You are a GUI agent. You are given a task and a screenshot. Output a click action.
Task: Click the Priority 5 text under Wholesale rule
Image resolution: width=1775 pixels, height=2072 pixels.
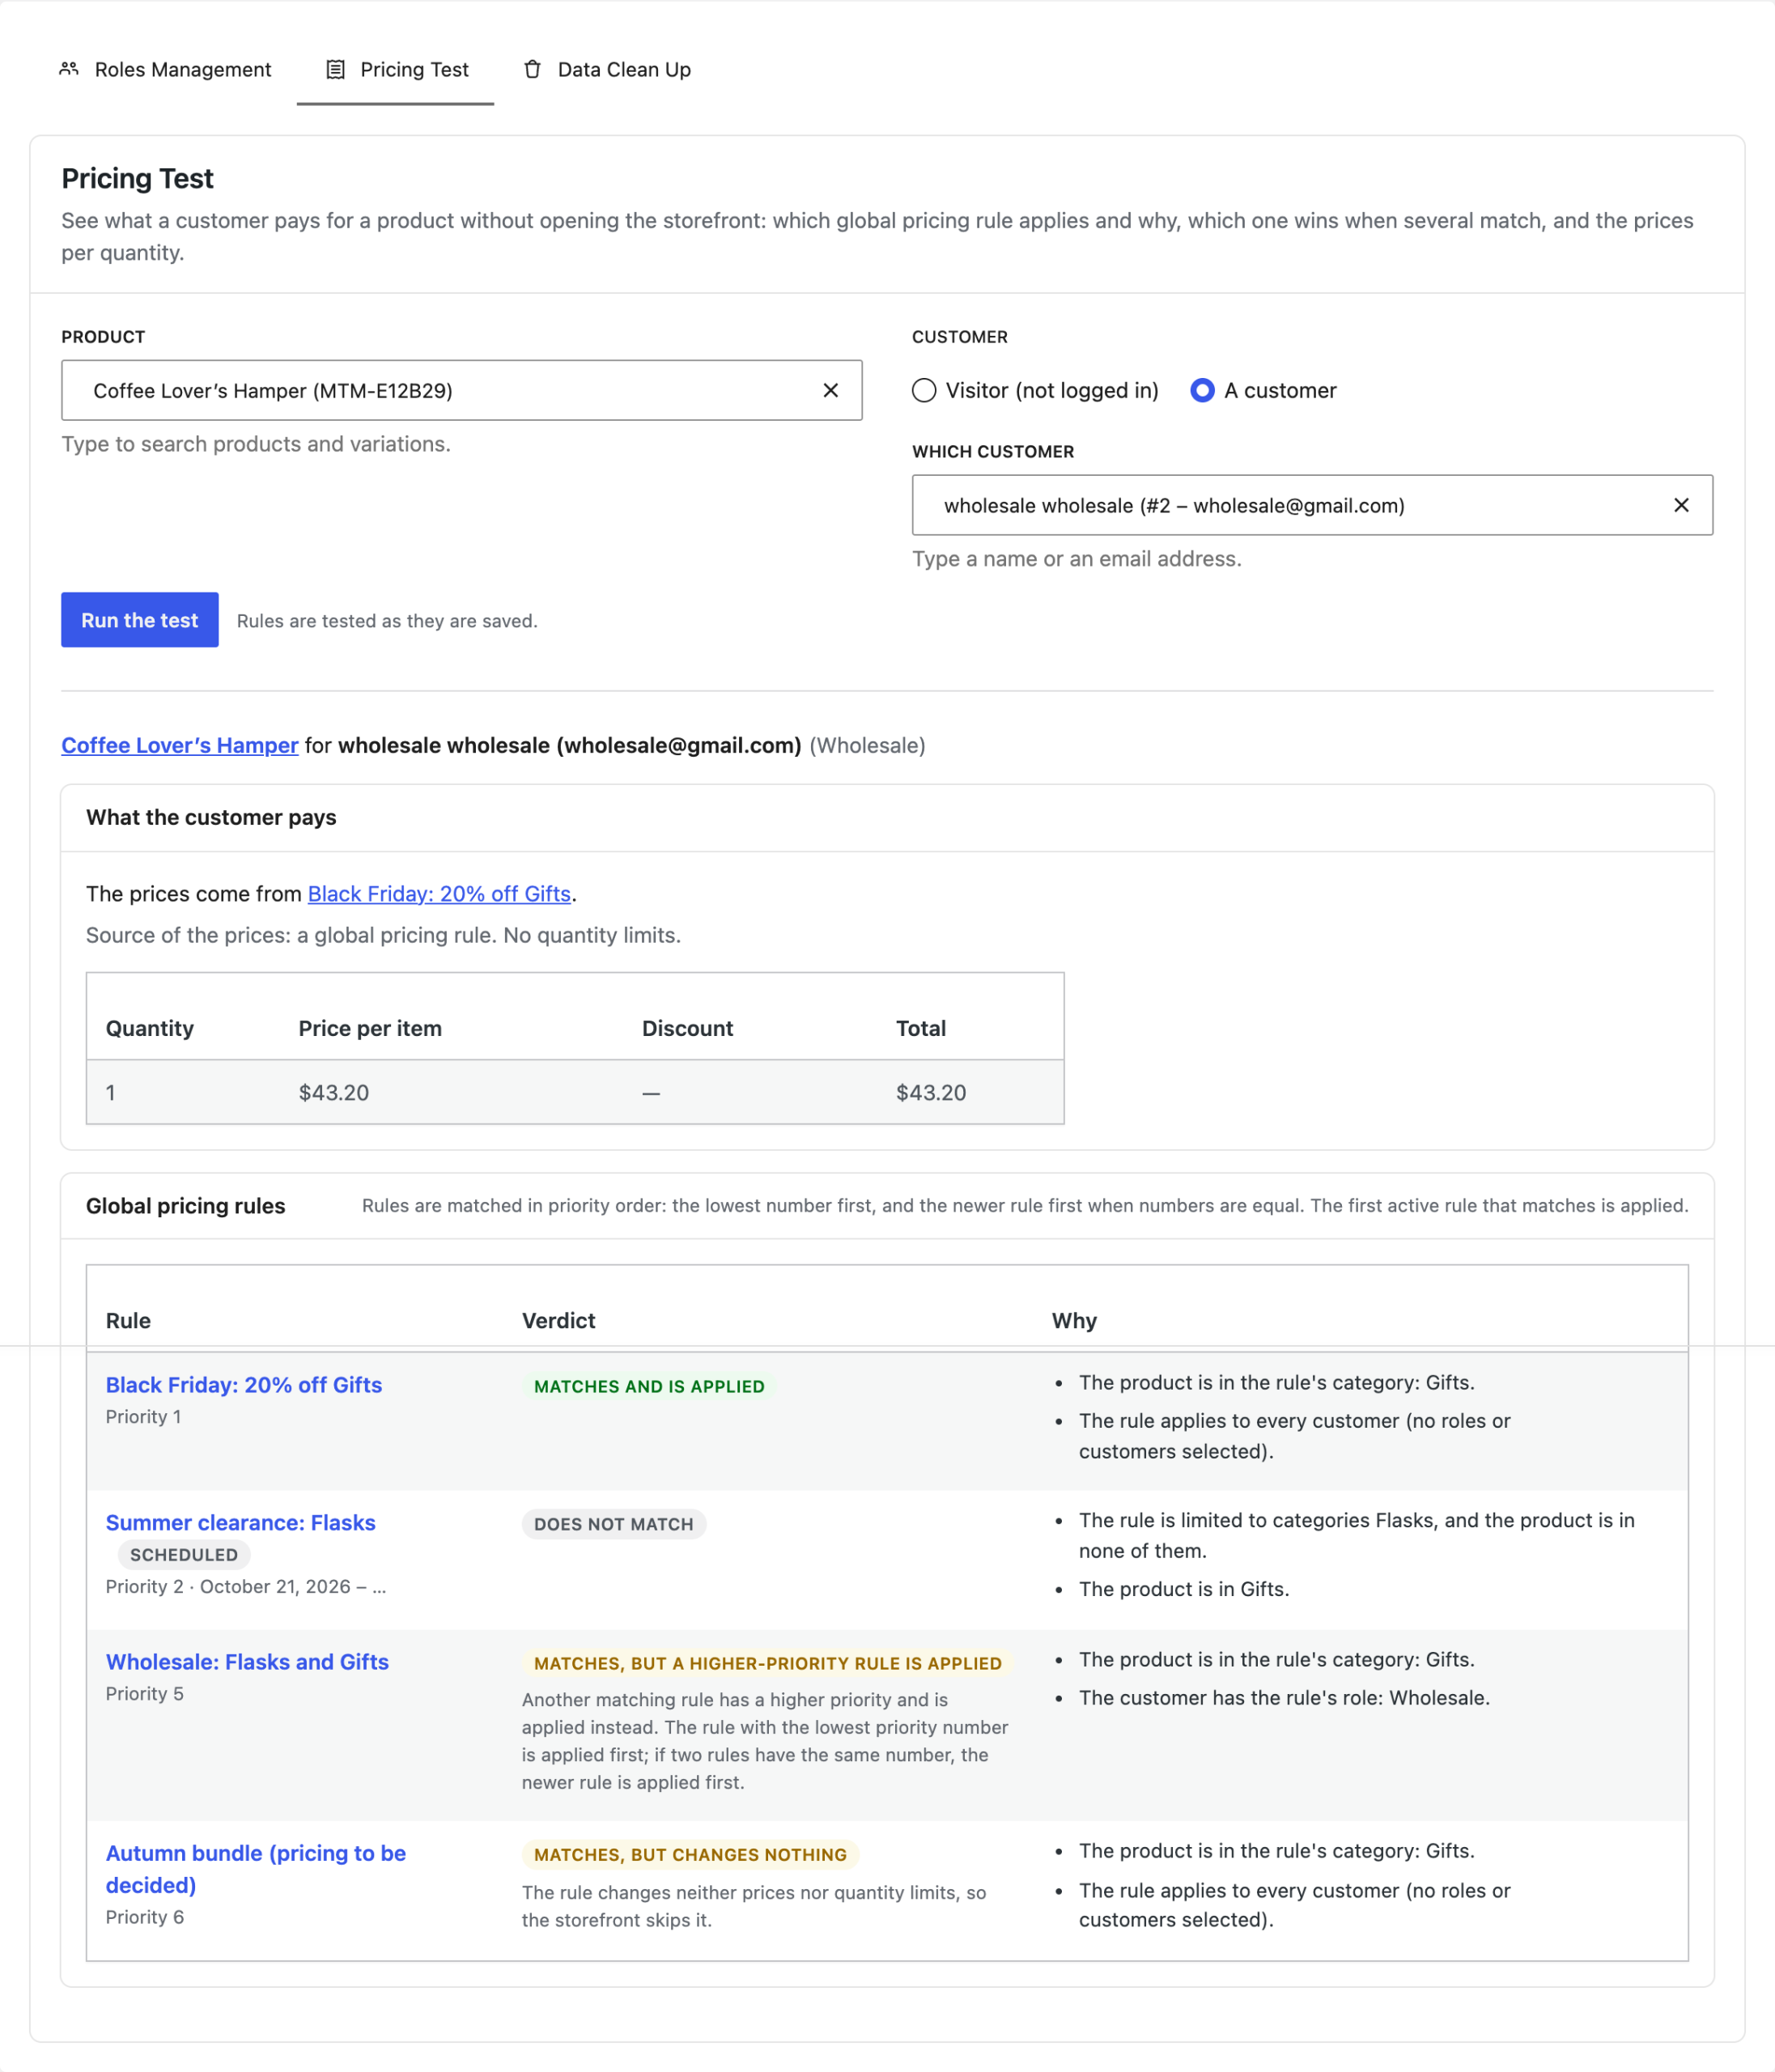(x=145, y=1693)
